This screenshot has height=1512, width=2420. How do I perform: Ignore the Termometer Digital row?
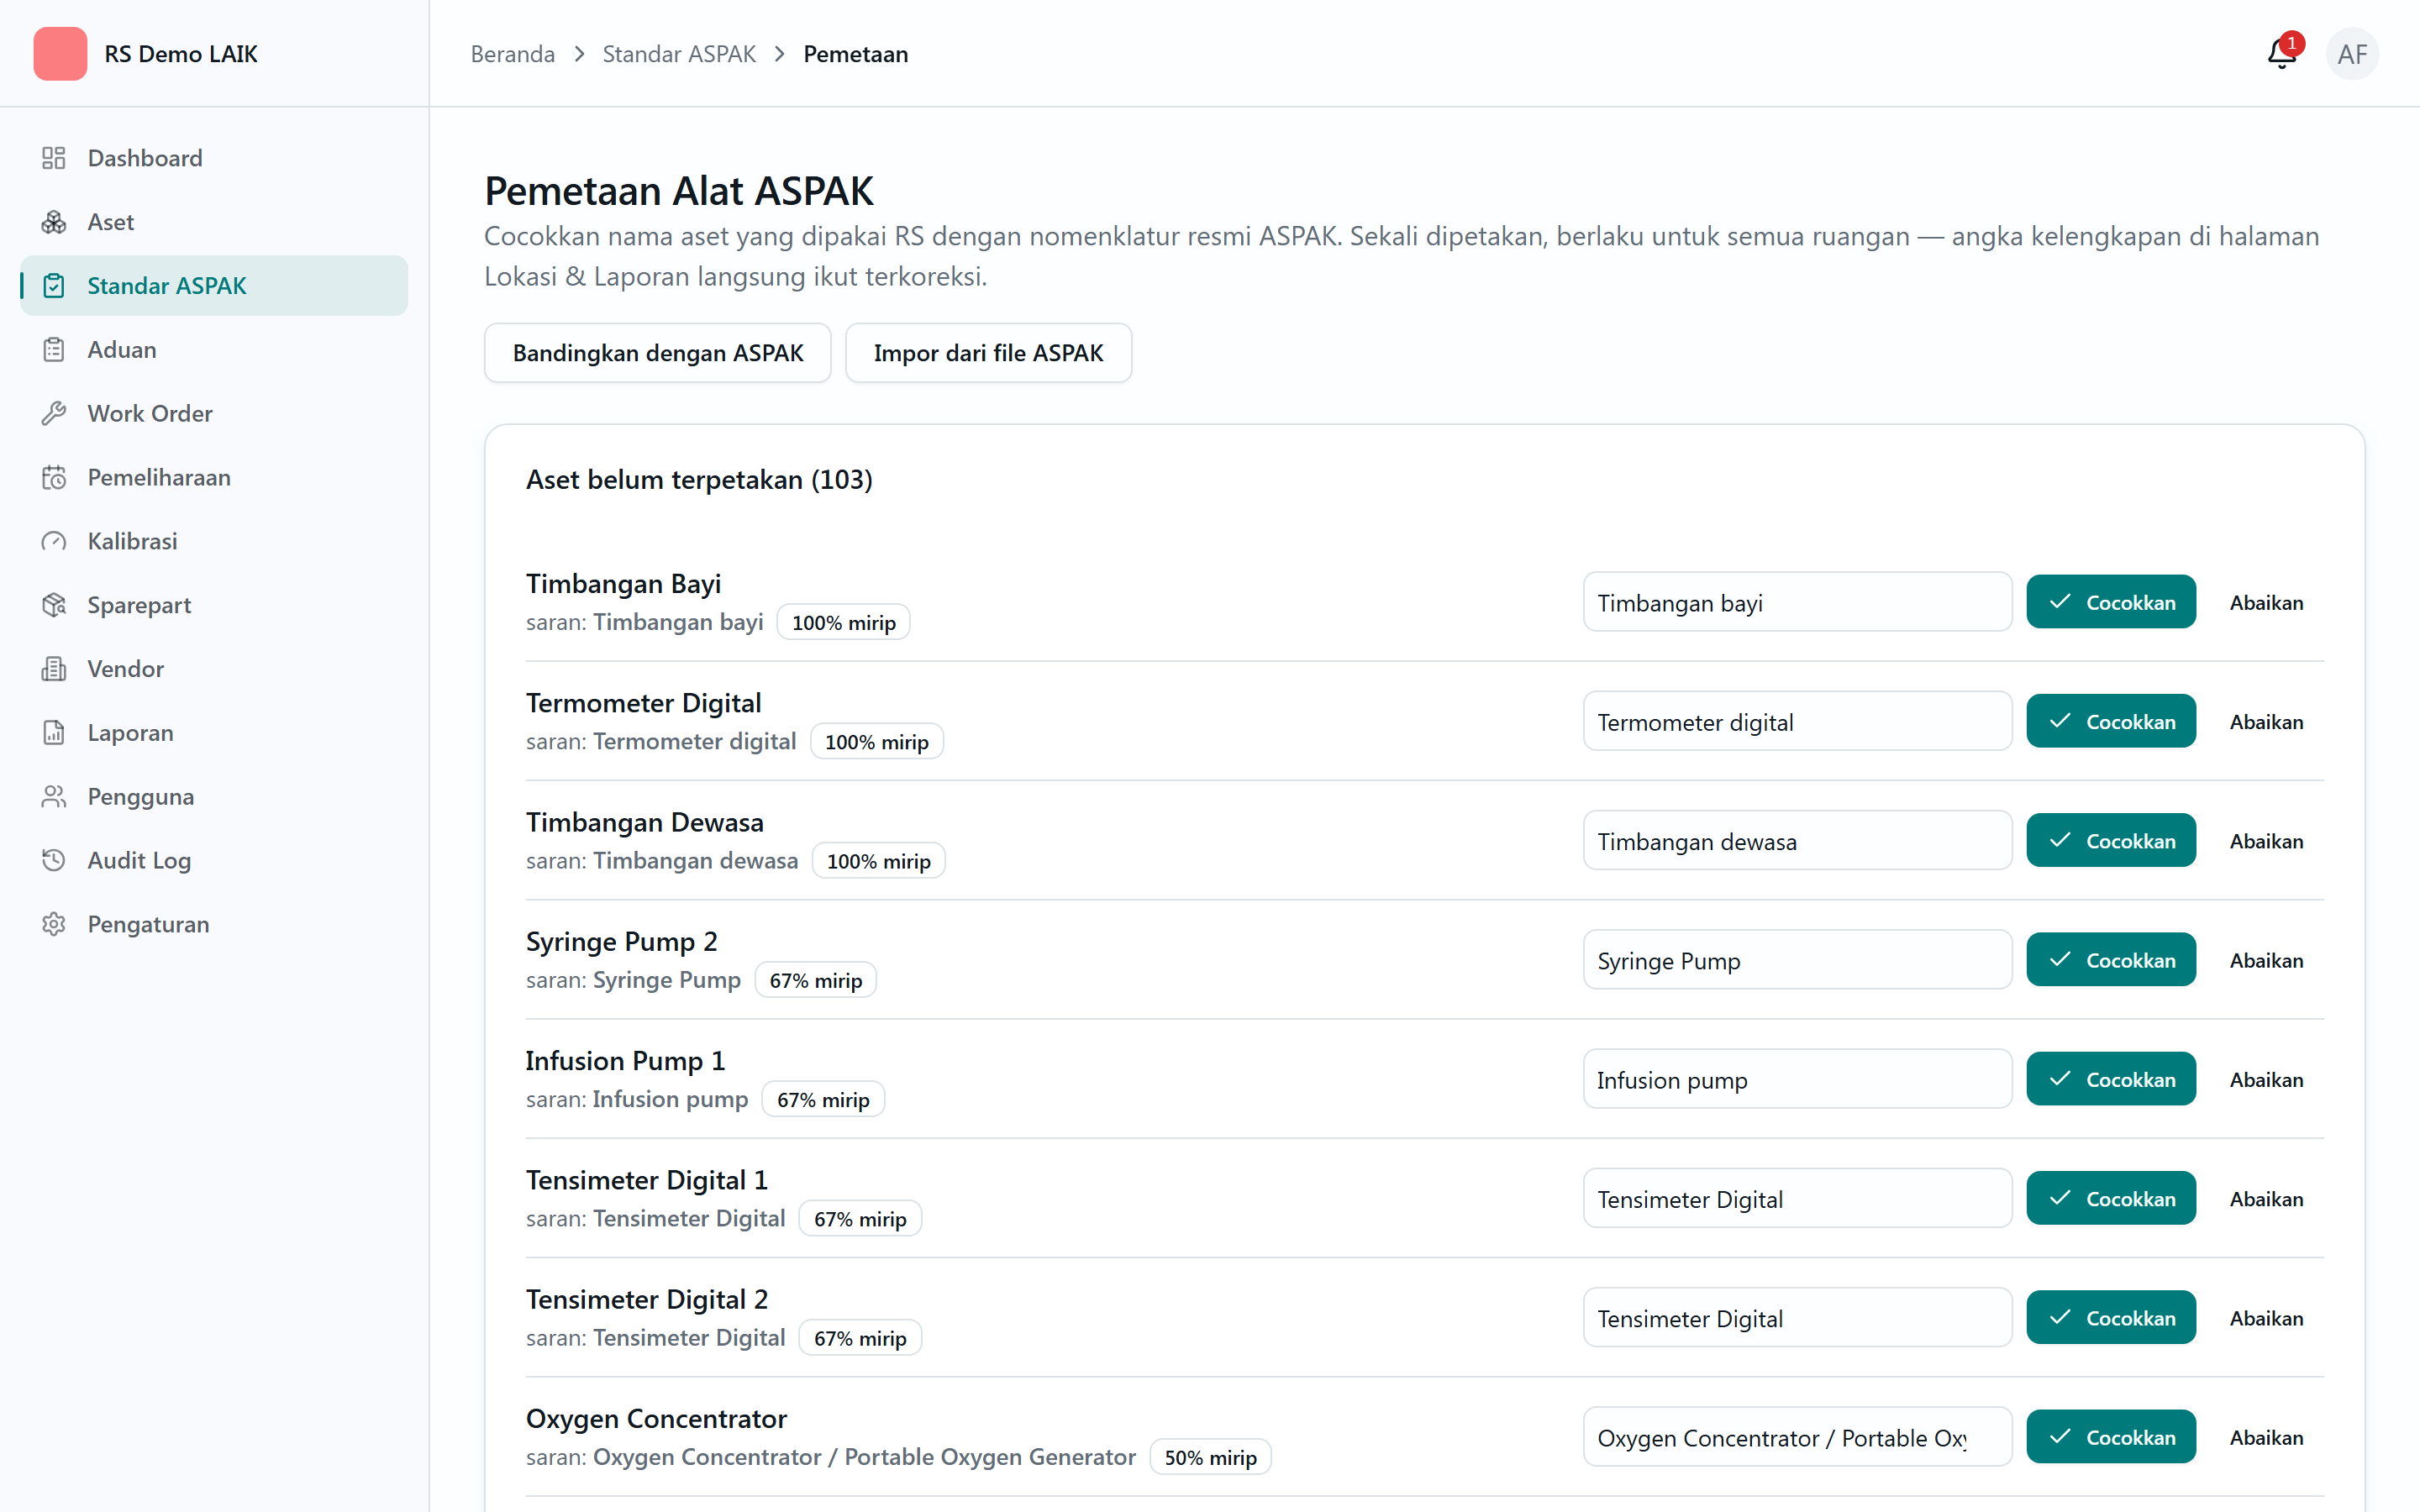tap(2266, 721)
